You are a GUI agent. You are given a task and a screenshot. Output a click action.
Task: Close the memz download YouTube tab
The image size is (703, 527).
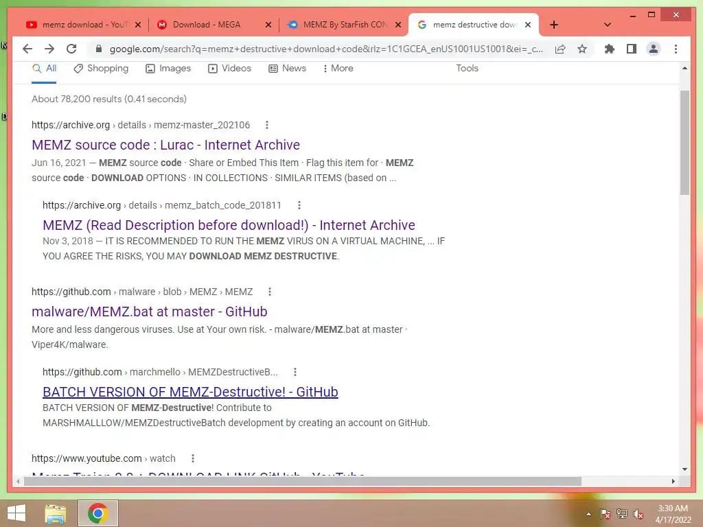[x=138, y=25]
